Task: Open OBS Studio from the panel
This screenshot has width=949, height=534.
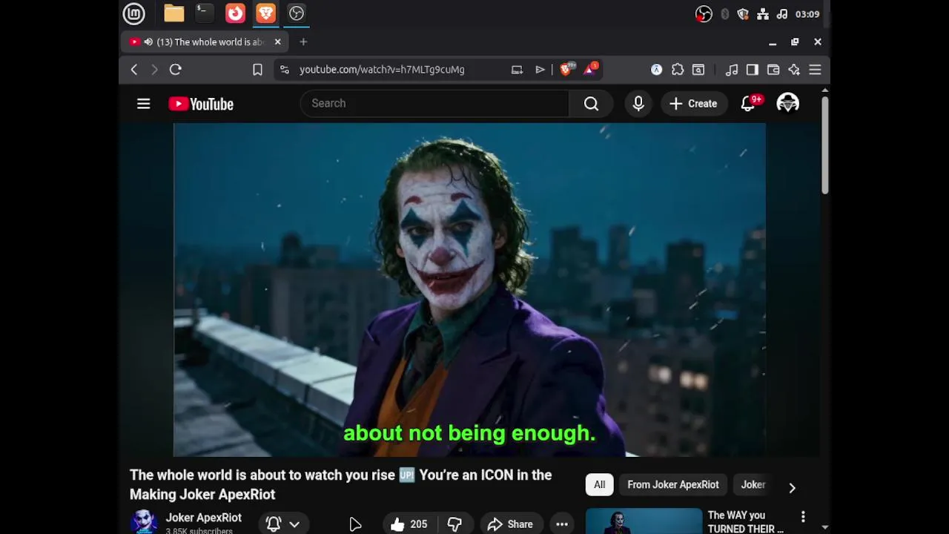Action: click(297, 13)
